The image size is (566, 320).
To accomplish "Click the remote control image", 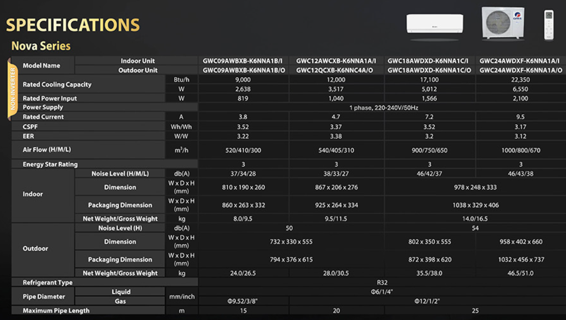I will point(549,25).
